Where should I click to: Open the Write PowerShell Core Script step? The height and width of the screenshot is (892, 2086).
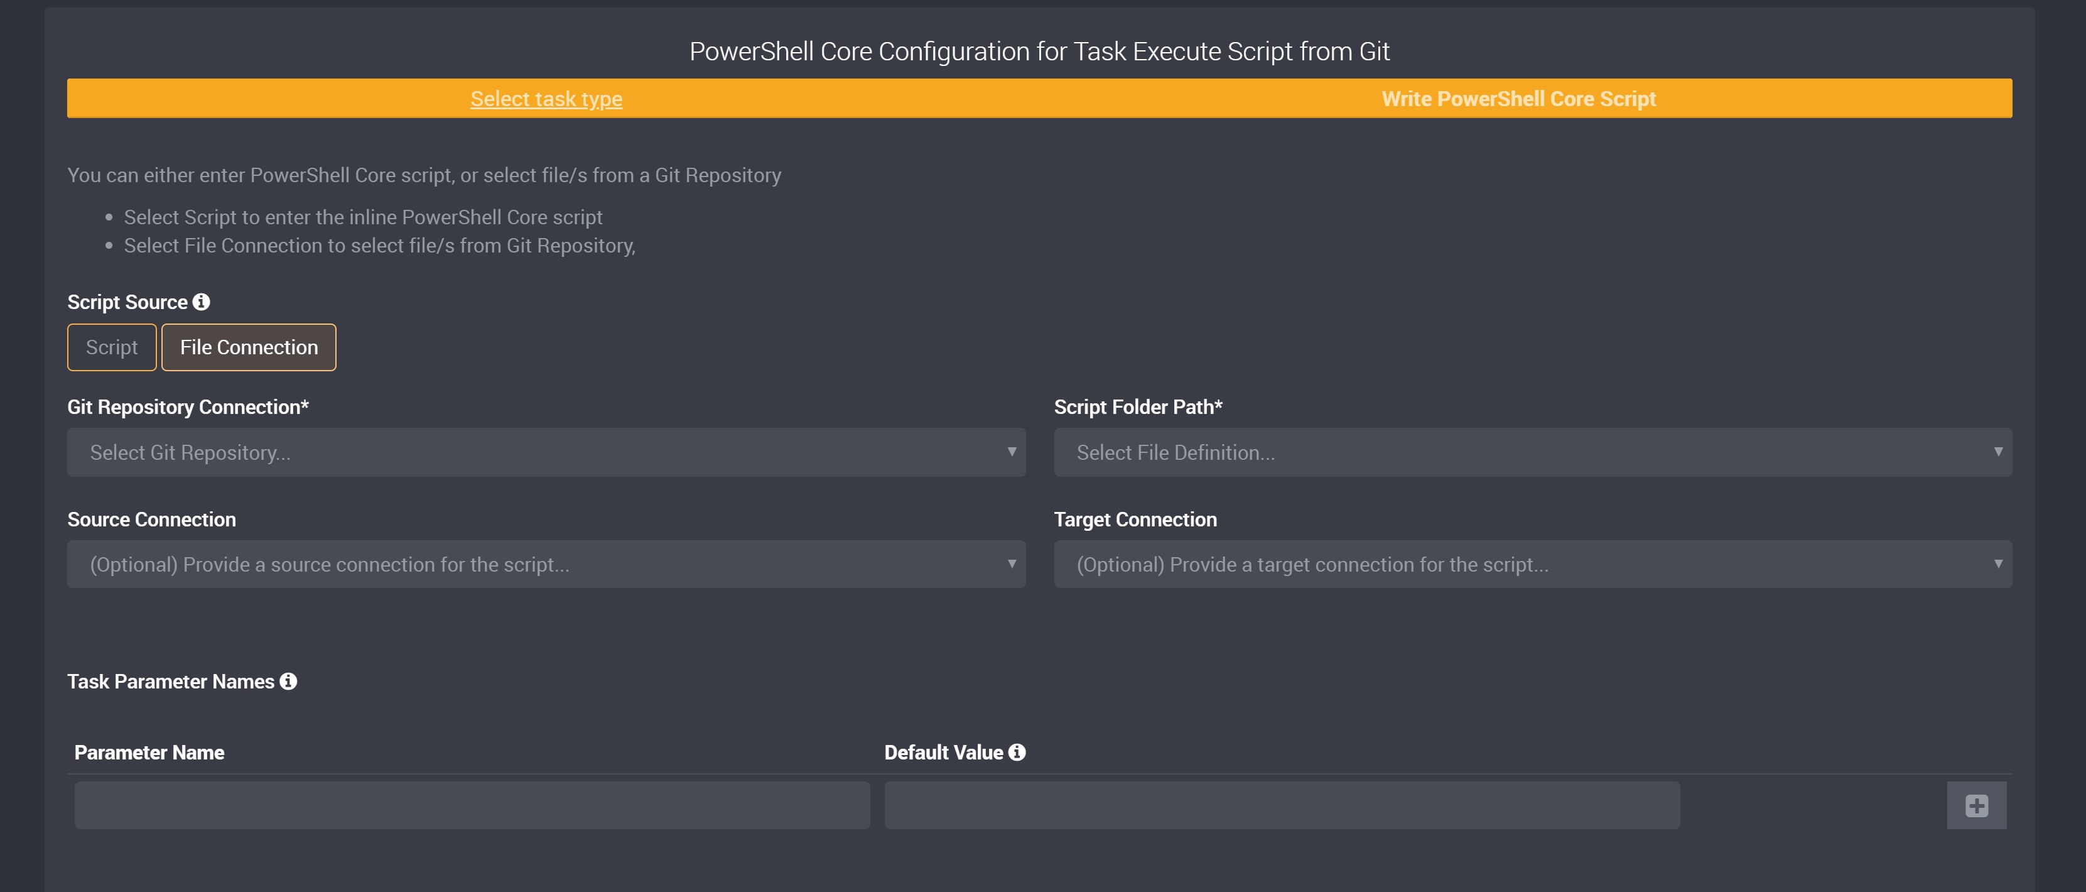coord(1518,99)
